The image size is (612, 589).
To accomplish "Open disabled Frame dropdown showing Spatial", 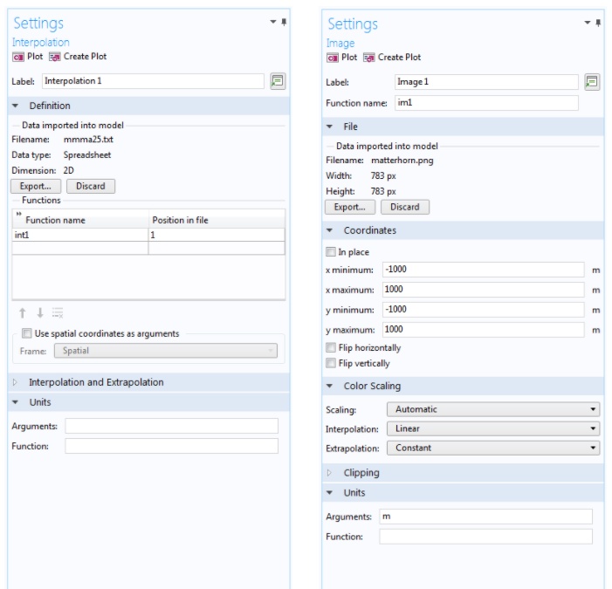I will click(x=166, y=351).
